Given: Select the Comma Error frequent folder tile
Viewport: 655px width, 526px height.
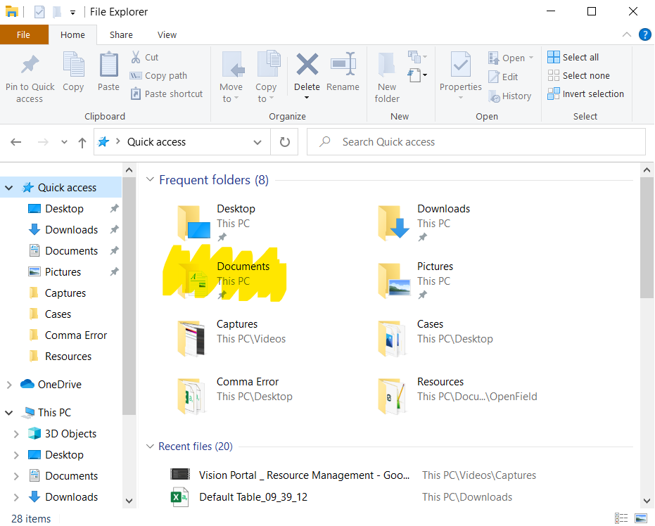Looking at the screenshot, I should [x=235, y=395].
